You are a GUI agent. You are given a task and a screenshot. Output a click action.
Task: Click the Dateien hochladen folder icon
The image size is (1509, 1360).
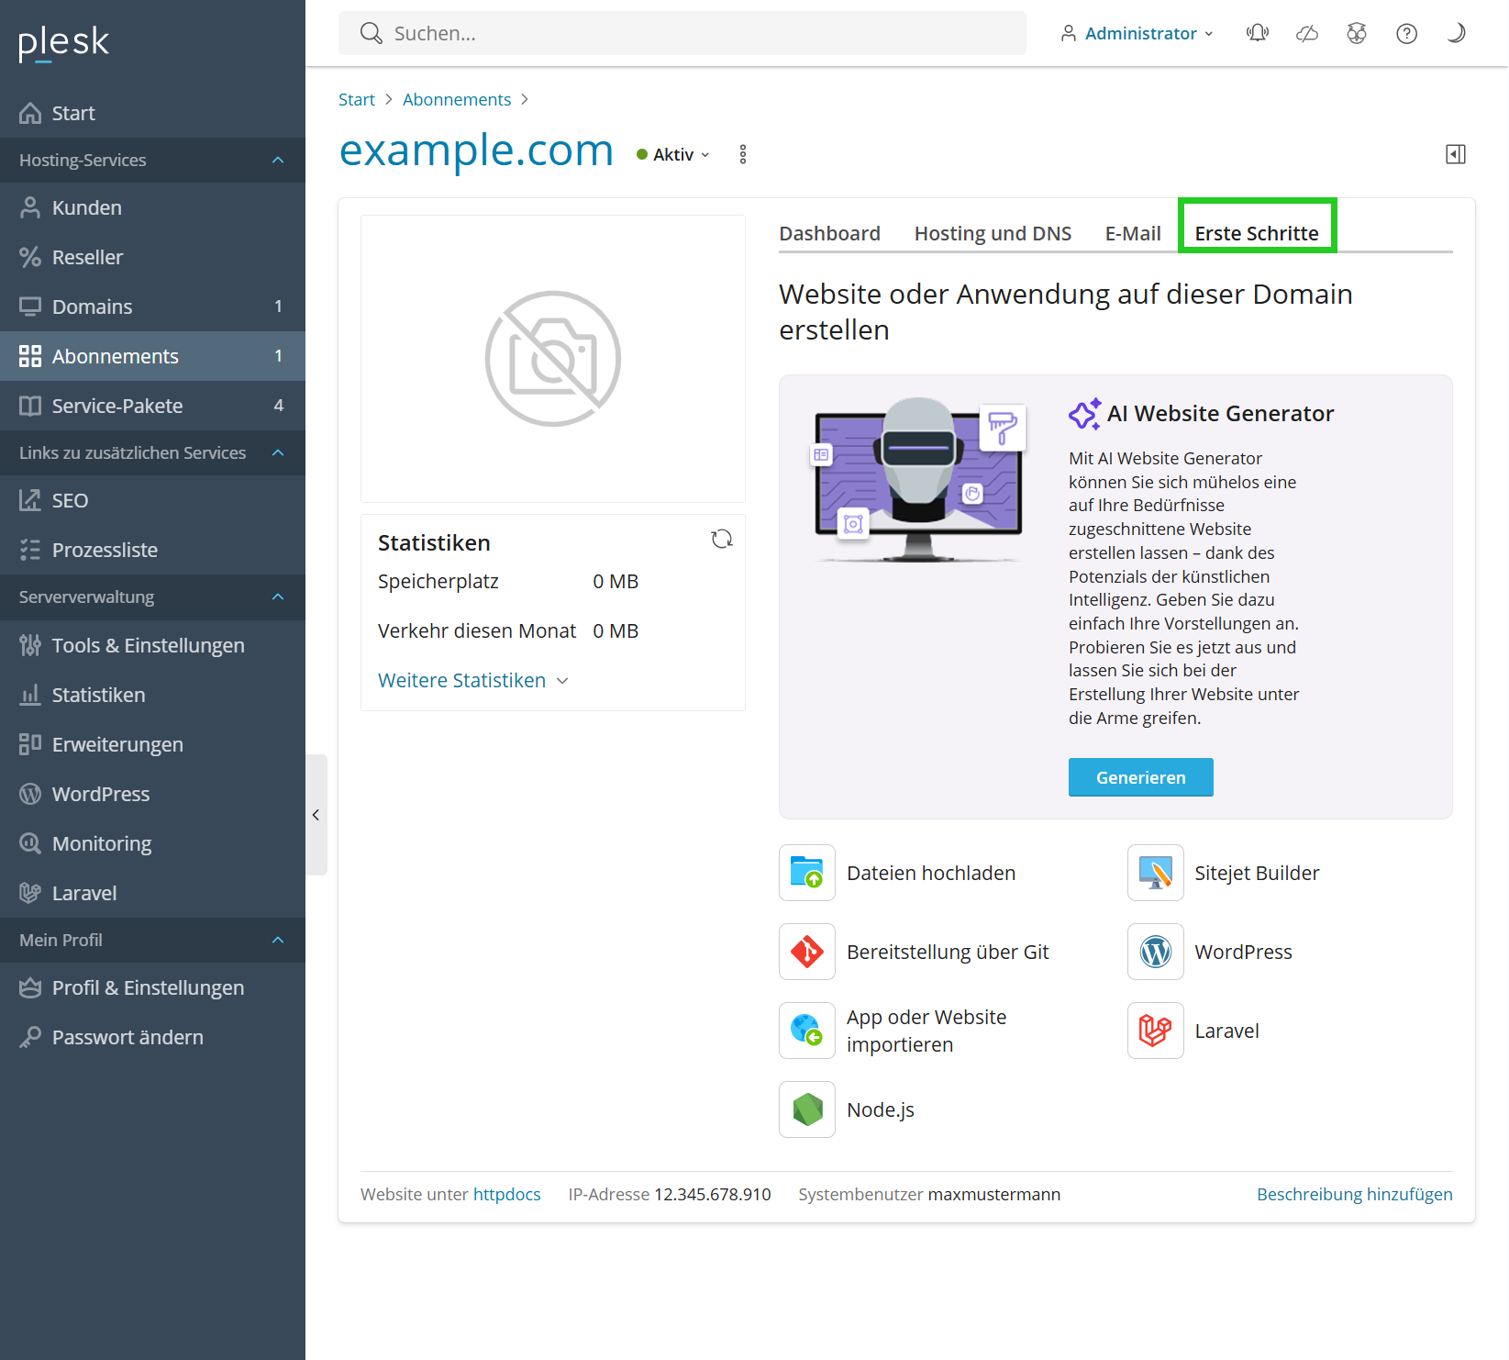[x=807, y=873]
